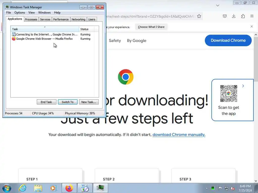
Task: Sort by the Task column header
Action: tap(45, 29)
